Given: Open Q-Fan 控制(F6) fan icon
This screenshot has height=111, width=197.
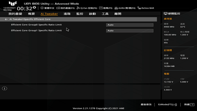Looking at the screenshot, I should [78, 8].
